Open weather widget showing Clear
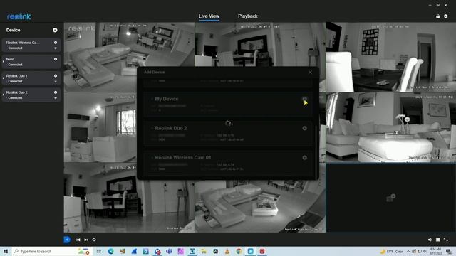This screenshot has width=456, height=256. 392,251
